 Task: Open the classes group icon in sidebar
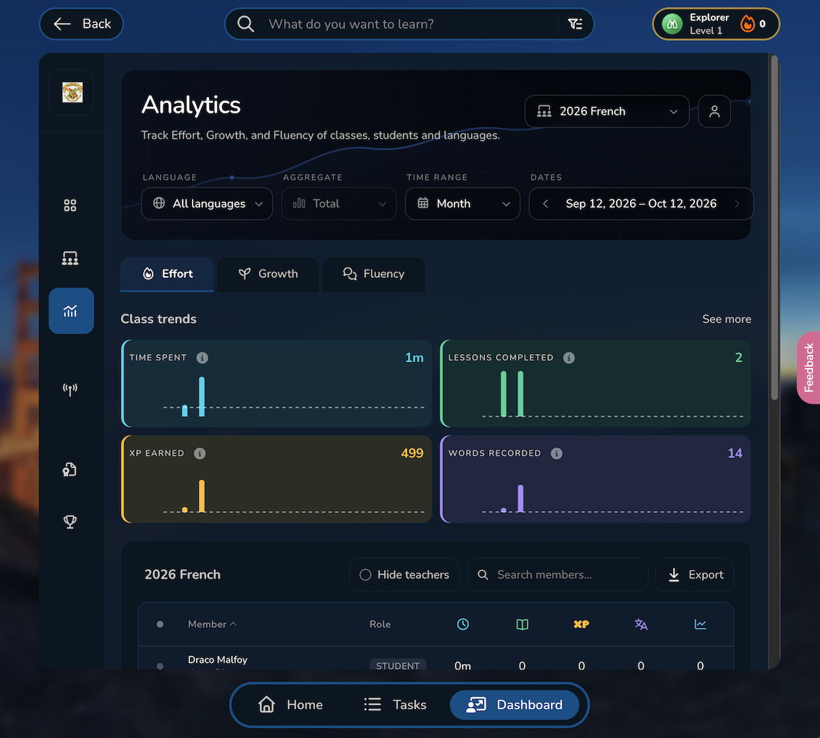[x=70, y=258]
